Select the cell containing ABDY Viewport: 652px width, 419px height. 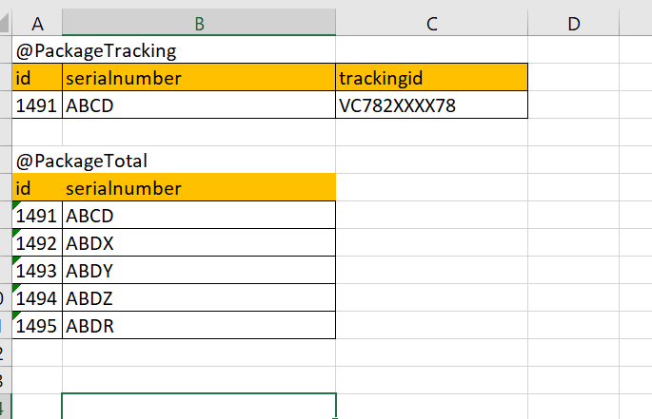[x=199, y=271]
